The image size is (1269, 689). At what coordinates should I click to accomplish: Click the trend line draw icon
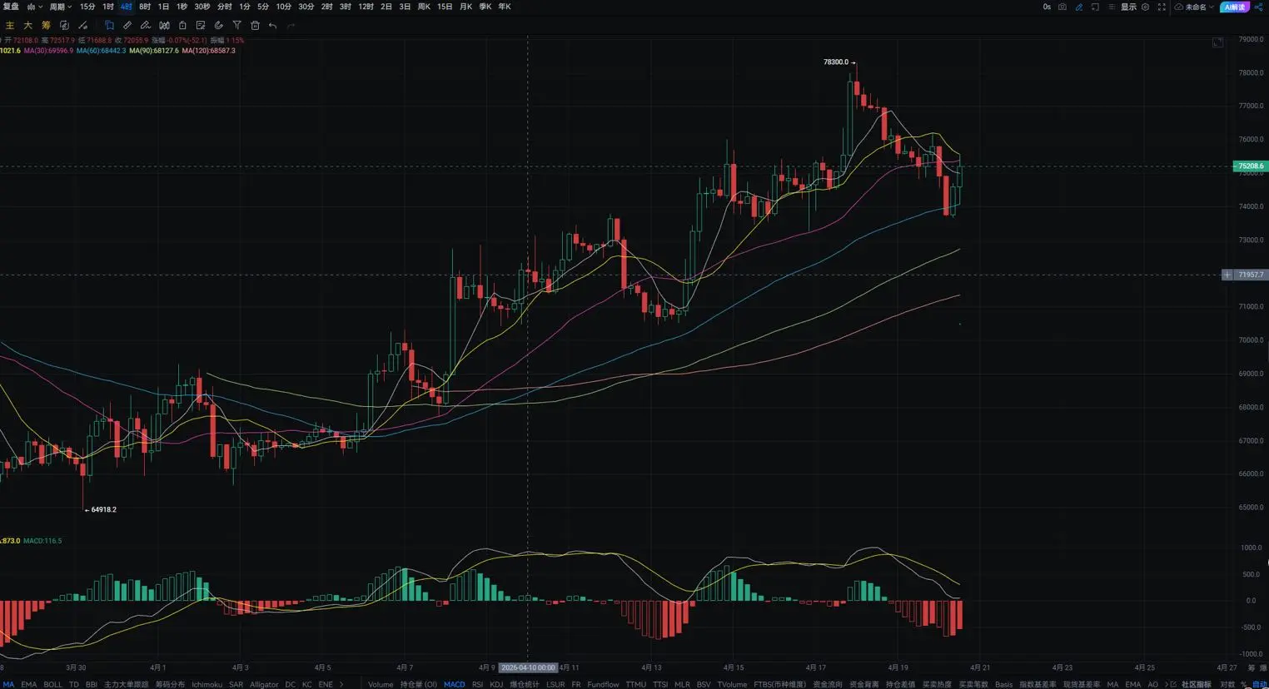(x=82, y=26)
